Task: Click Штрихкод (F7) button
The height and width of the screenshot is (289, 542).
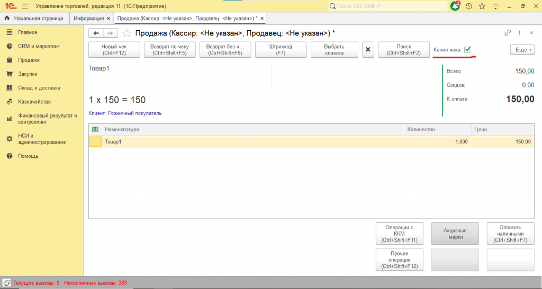Action: click(x=281, y=50)
